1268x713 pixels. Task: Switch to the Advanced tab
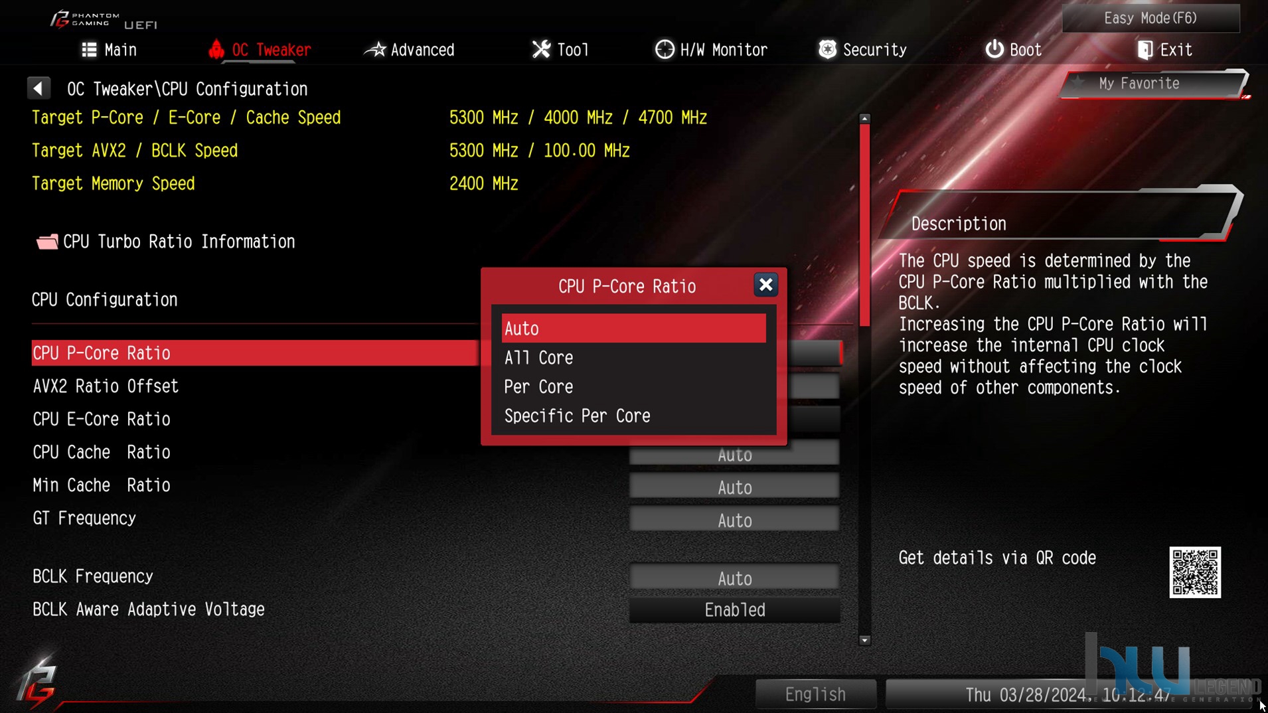click(x=410, y=50)
